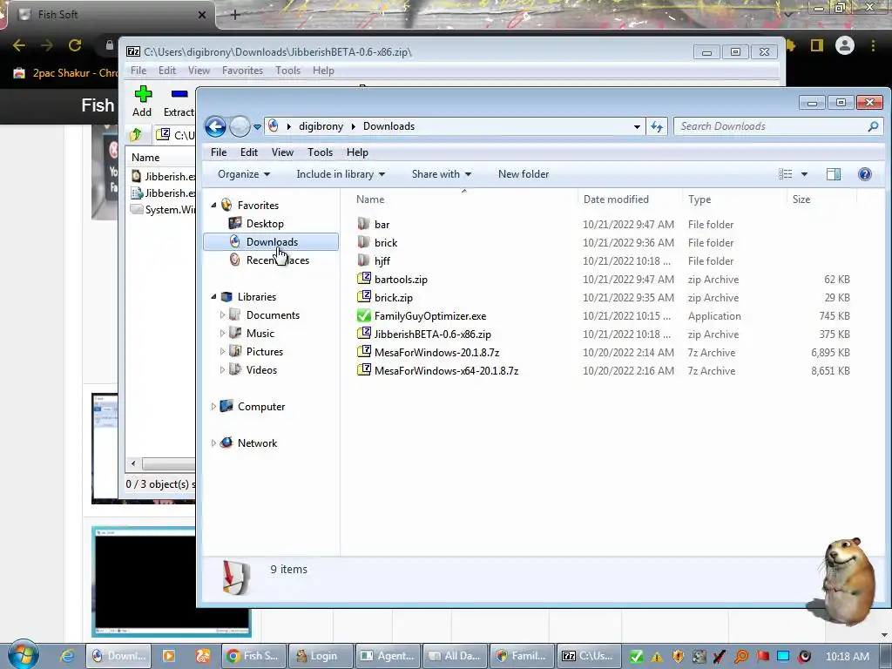Click 7-Zip up one level icon

click(136, 135)
